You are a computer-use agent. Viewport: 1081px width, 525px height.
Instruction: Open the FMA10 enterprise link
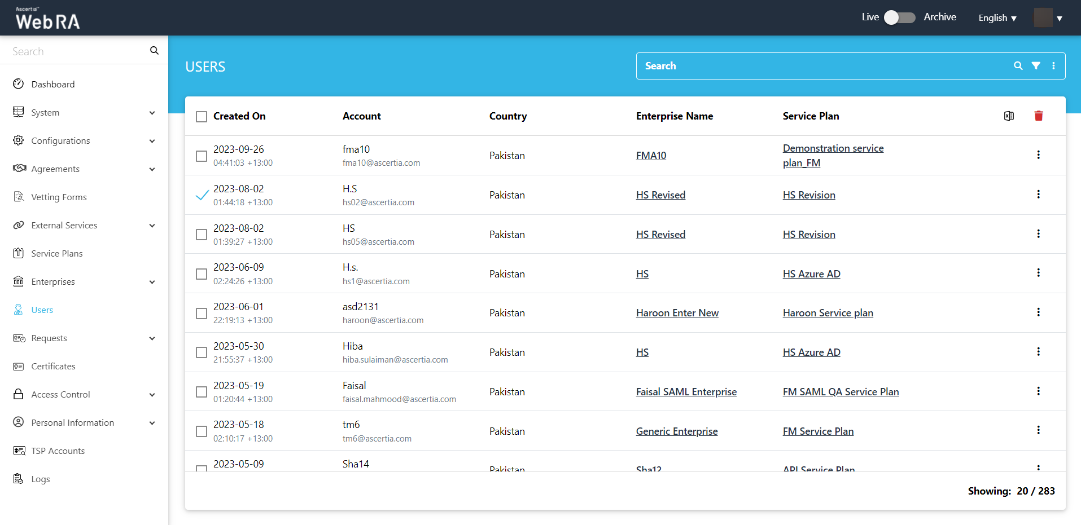651,156
